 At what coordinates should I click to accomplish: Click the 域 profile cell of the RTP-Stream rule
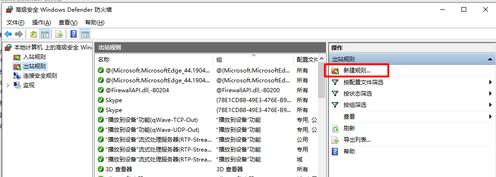point(299,159)
